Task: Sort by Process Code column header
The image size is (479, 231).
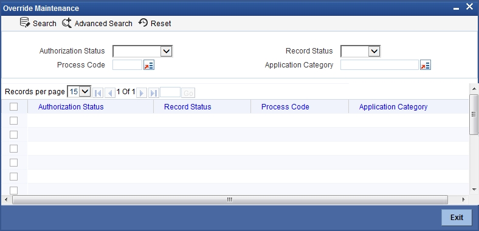Action: coord(285,106)
